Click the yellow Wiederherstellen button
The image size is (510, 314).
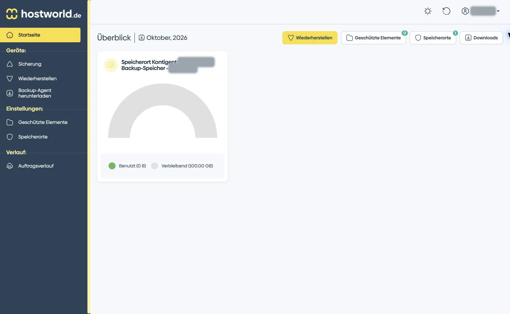click(310, 38)
